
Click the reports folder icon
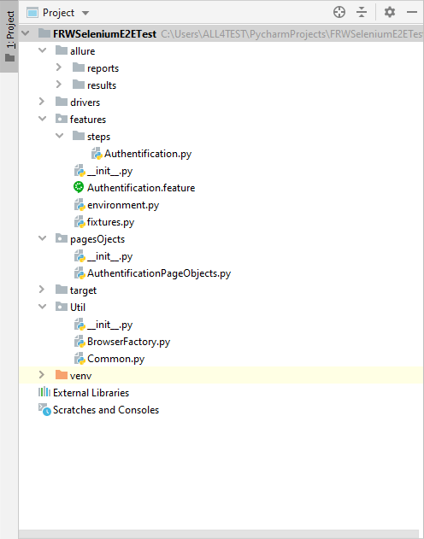coord(79,67)
